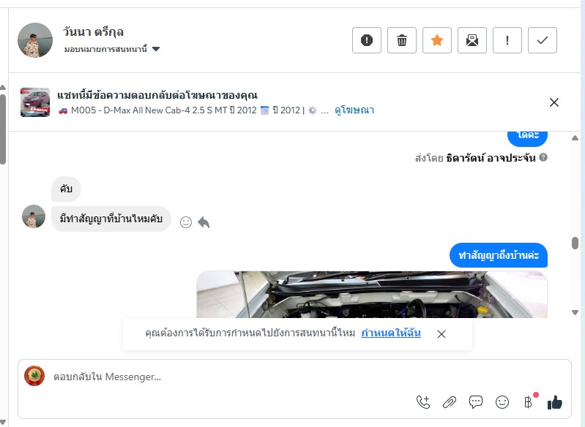Click the ดูโฆษณา view ad link

[354, 110]
